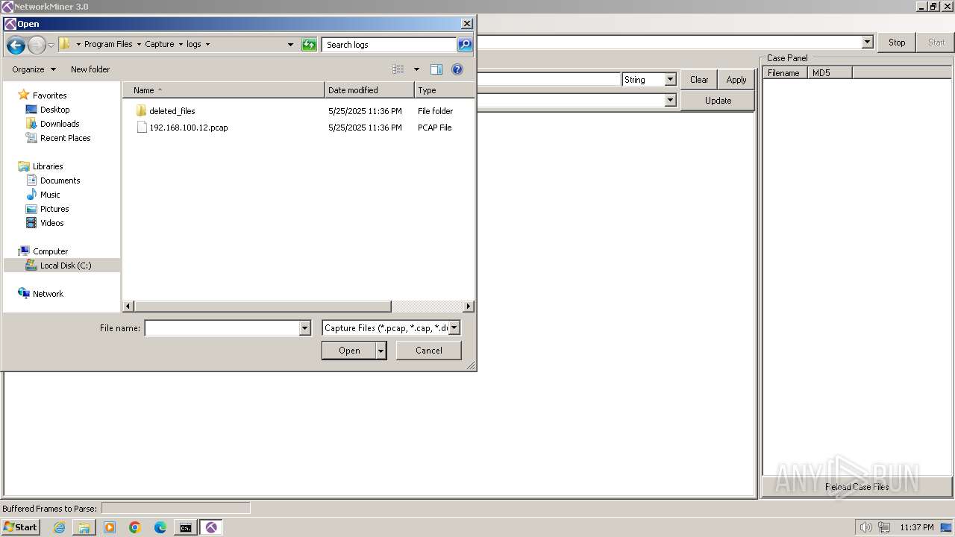Select Libraries in navigation pane
955x537 pixels.
(x=48, y=166)
